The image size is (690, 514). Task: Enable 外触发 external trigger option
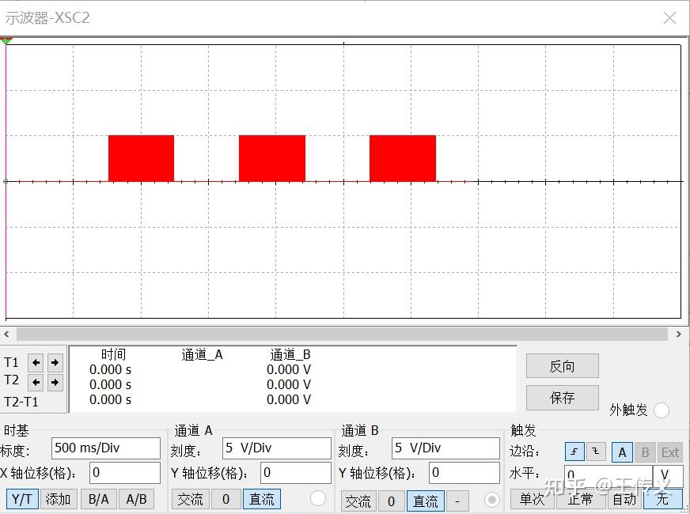[x=662, y=411]
